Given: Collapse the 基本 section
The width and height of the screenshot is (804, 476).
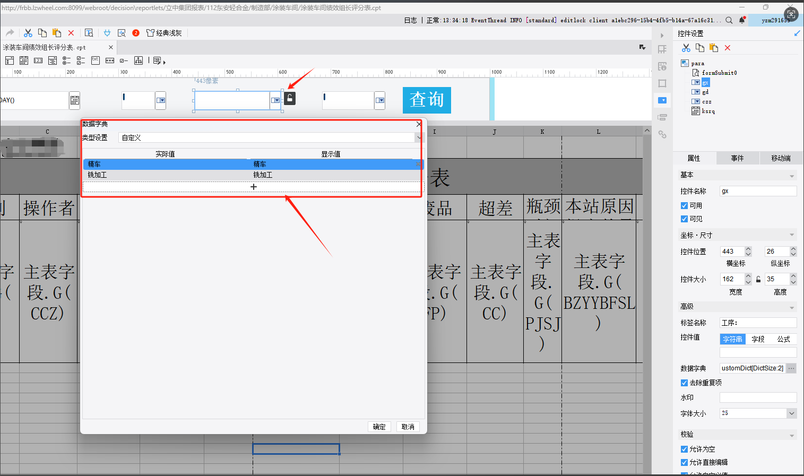Looking at the screenshot, I should 791,175.
